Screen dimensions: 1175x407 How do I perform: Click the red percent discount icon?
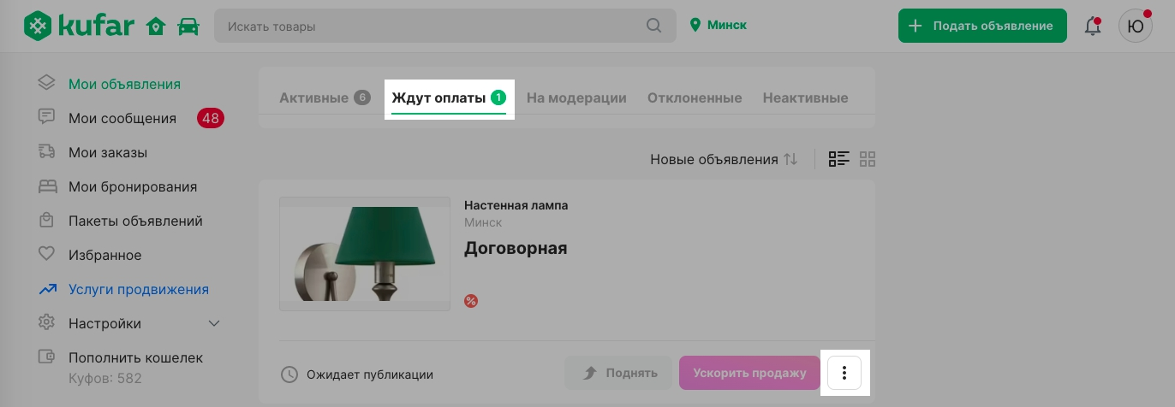coord(471,301)
